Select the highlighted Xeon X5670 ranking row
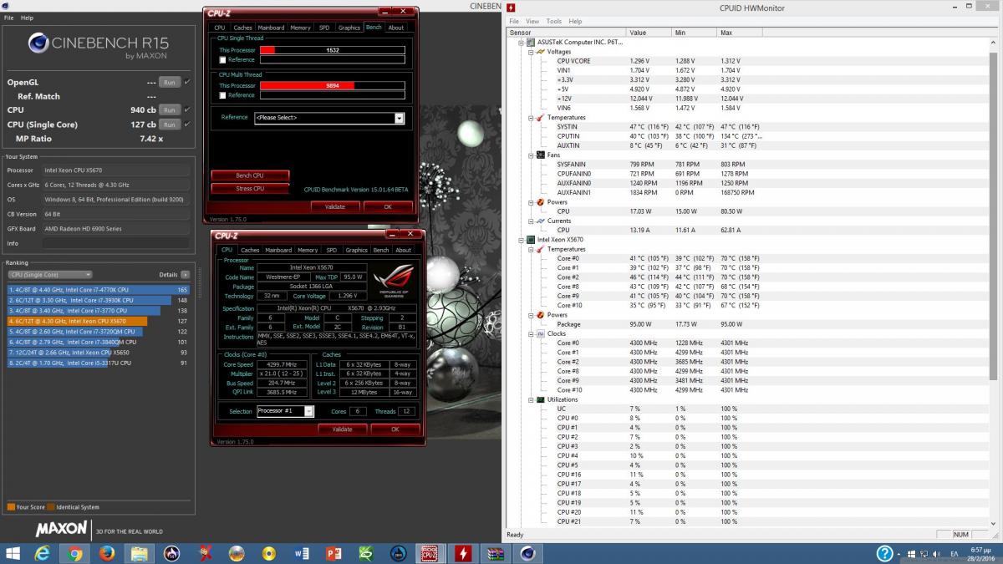Viewport: 1003px width, 564px height. (98, 321)
